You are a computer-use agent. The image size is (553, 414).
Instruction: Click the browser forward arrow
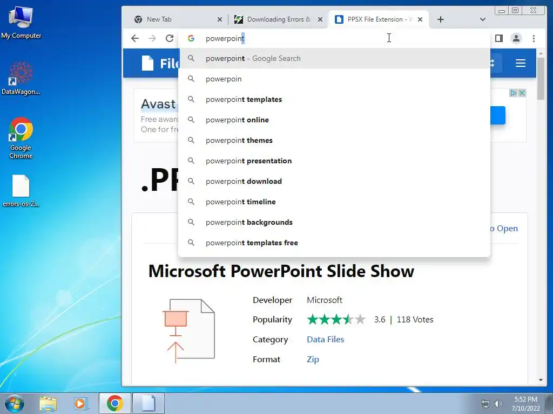point(152,38)
